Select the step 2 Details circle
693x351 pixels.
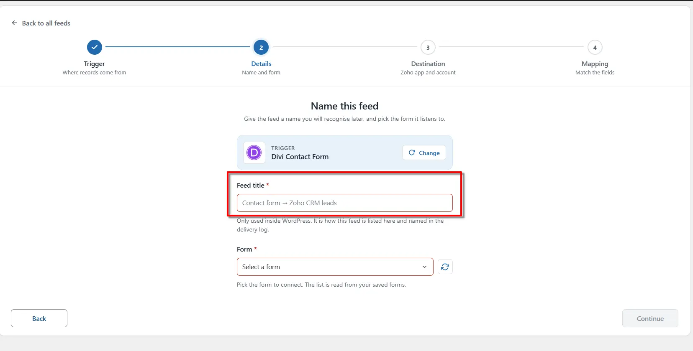261,47
